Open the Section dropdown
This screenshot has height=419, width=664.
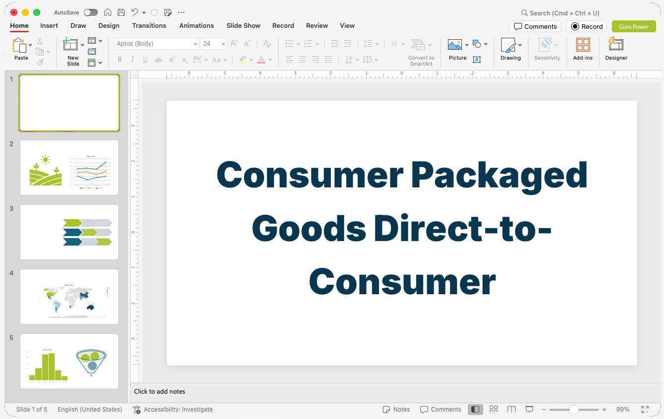tap(95, 63)
